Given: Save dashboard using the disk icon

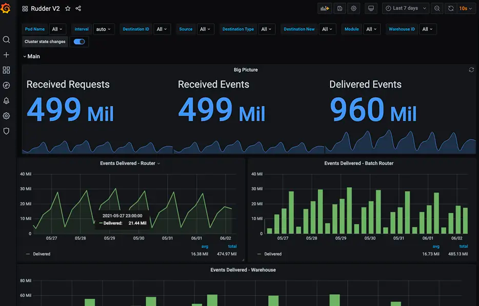Looking at the screenshot, I should [340, 9].
